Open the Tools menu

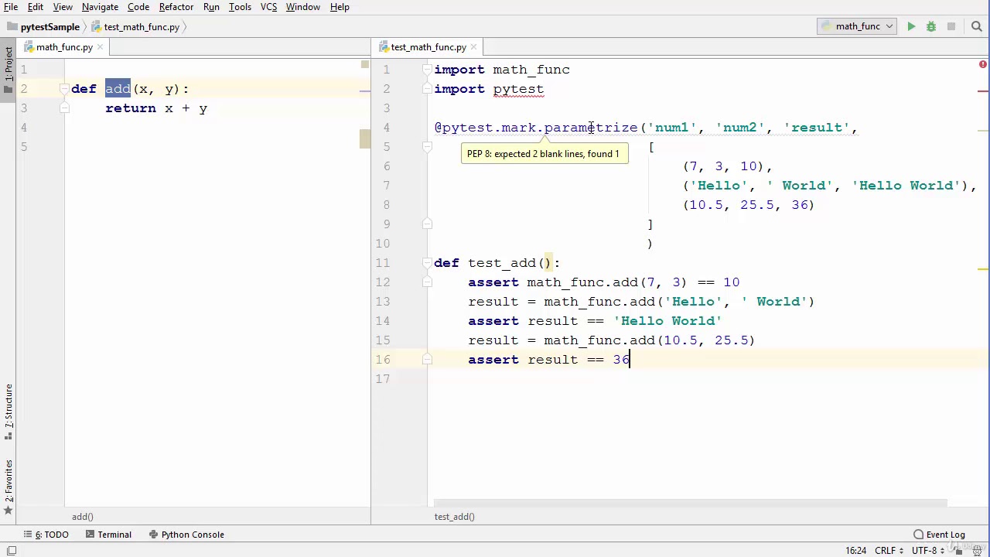(240, 7)
